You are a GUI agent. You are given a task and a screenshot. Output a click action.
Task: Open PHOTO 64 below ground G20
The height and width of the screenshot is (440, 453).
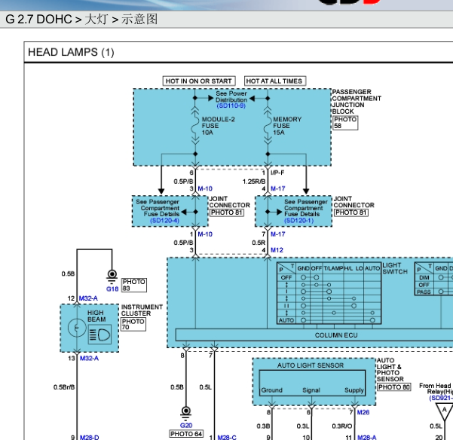pyautogui.click(x=186, y=434)
